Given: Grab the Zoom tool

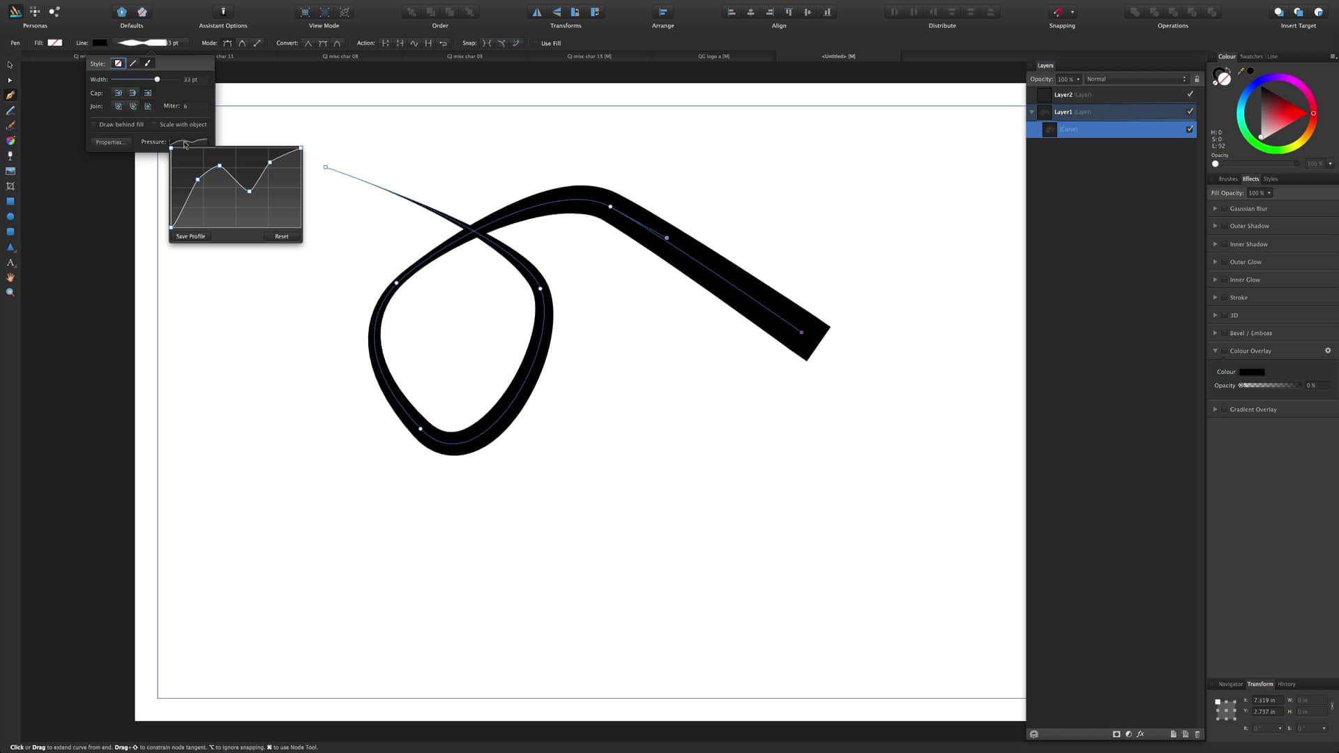Looking at the screenshot, I should tap(10, 292).
